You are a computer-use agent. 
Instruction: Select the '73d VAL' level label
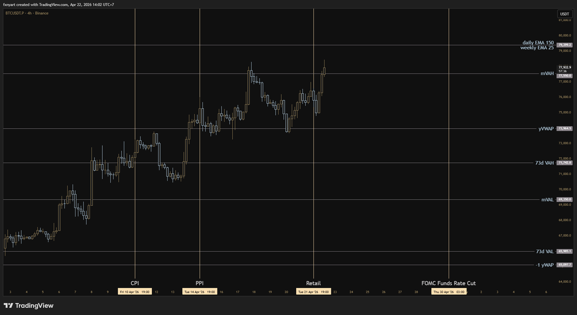[545, 252]
